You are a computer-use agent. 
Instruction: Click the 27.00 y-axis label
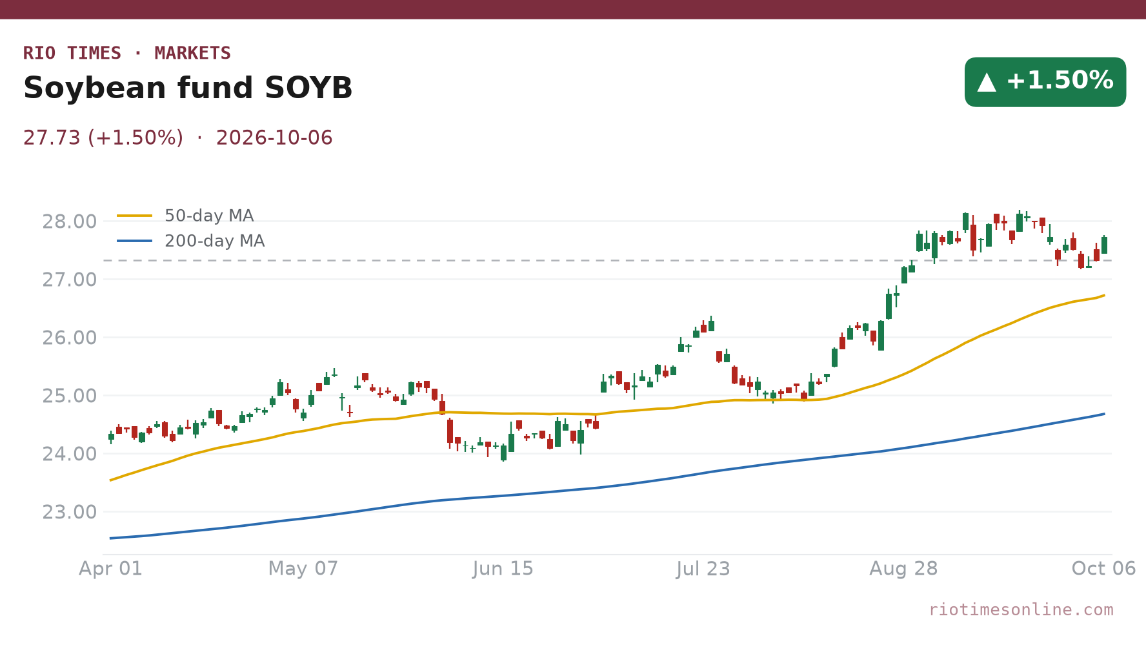click(70, 280)
